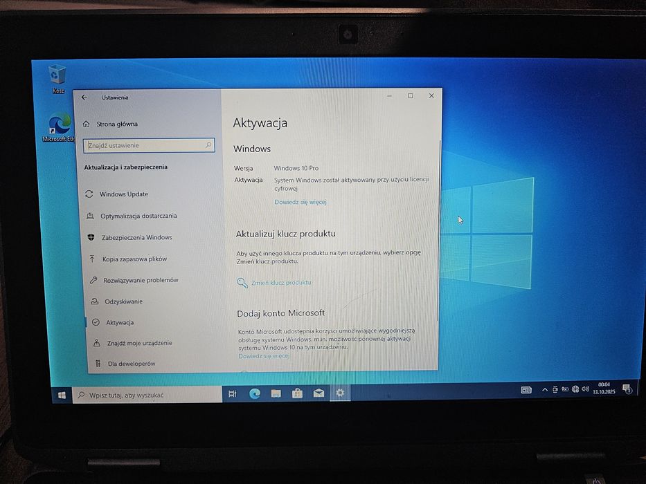This screenshot has height=484, width=646.
Task: Open Odzyskiwanie section
Action: click(116, 301)
